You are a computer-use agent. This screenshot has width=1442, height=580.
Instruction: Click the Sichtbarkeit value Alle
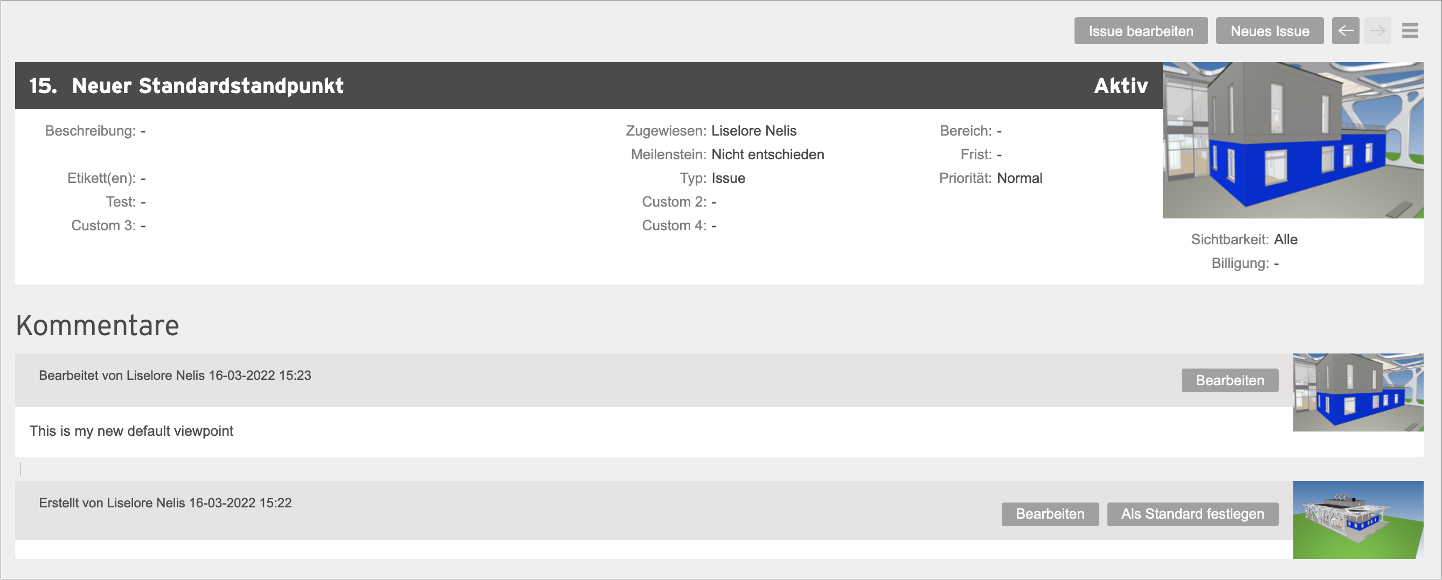(x=1285, y=239)
